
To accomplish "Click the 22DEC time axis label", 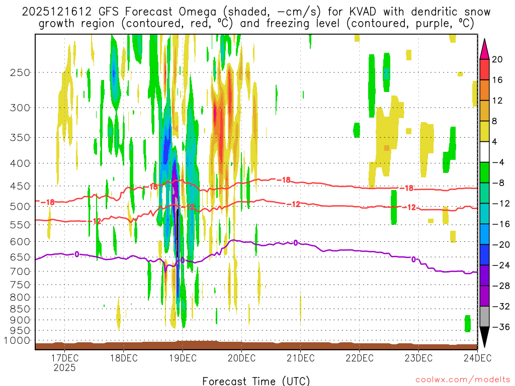I will [359, 358].
